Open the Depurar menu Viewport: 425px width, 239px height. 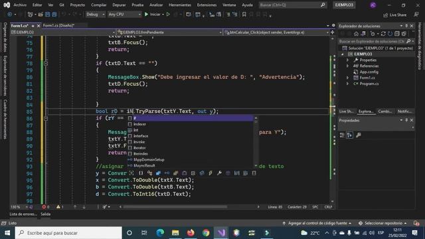pos(119,5)
